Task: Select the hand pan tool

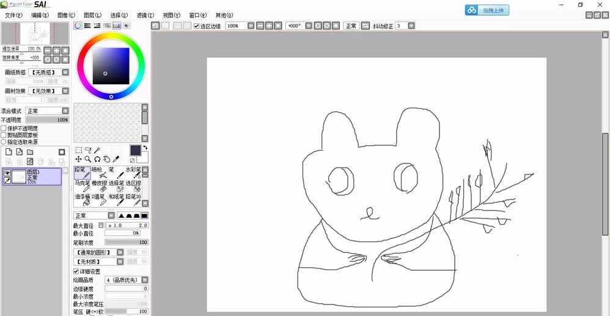Action: 106,159
